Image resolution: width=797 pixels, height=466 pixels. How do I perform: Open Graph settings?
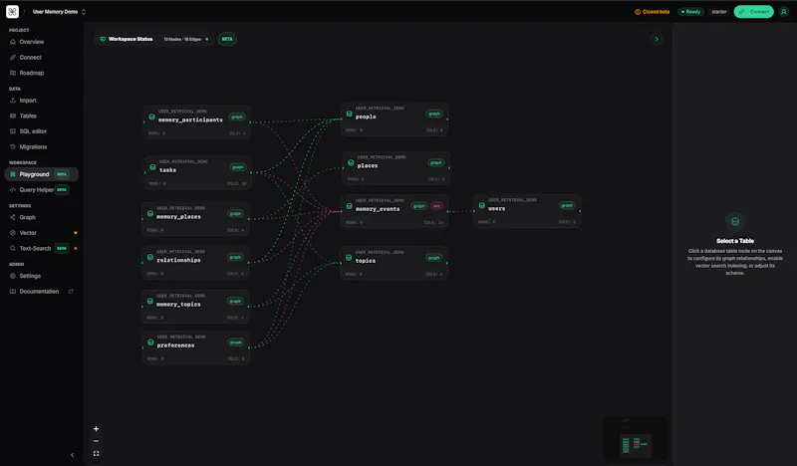pyautogui.click(x=28, y=217)
